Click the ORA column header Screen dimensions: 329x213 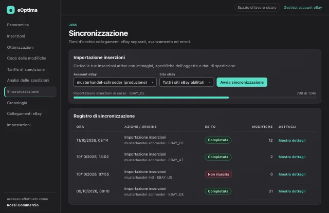(x=80, y=127)
